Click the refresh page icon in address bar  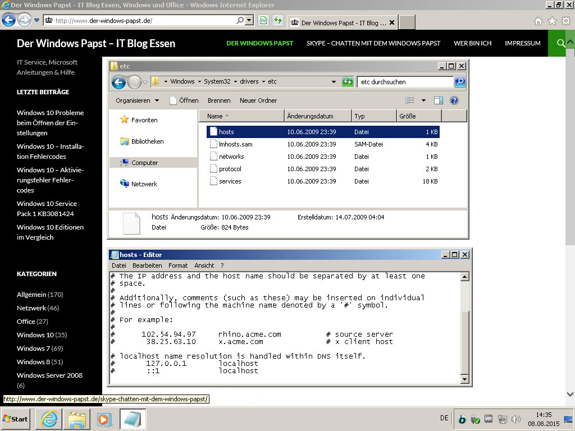(277, 21)
